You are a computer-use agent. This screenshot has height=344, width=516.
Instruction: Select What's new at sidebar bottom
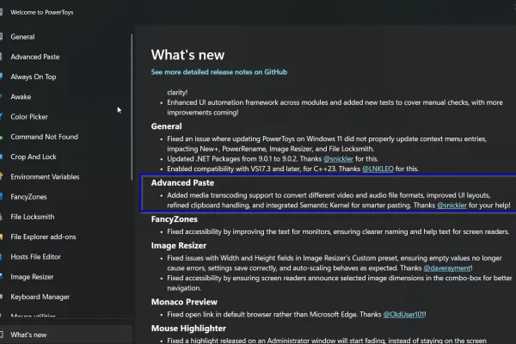[66, 335]
